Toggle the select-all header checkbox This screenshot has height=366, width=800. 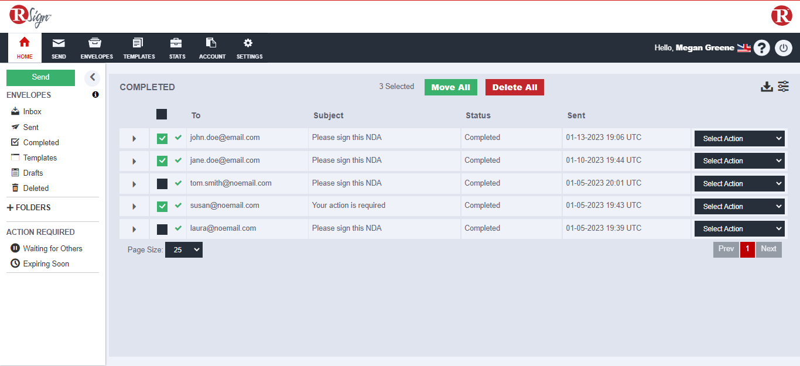162,115
